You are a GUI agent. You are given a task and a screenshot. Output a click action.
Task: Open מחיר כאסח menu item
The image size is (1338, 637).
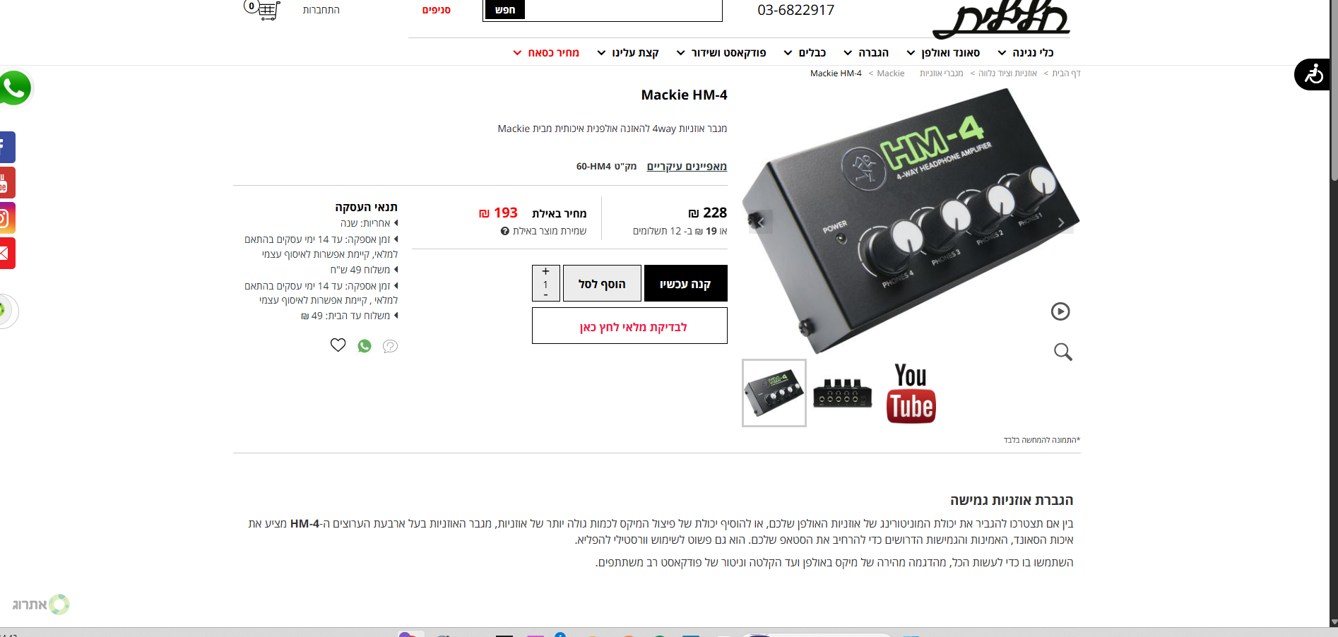(x=546, y=53)
